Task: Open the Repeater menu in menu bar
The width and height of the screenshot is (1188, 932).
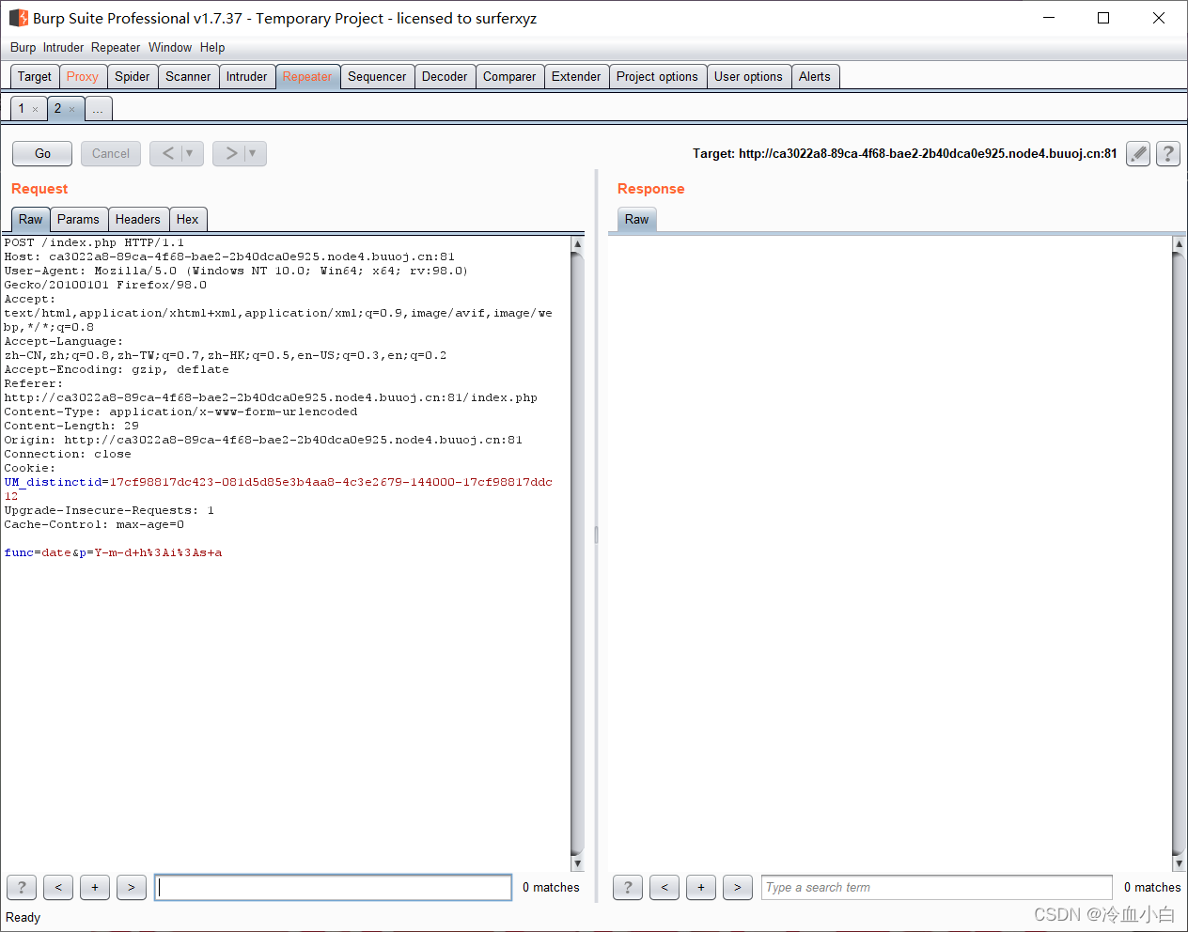Action: click(x=116, y=47)
